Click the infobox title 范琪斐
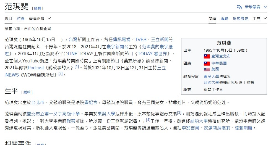Screen dimensions: 276x145 click(x=224, y=43)
